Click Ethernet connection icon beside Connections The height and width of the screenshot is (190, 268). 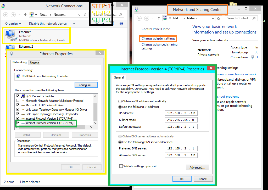(x=253, y=57)
